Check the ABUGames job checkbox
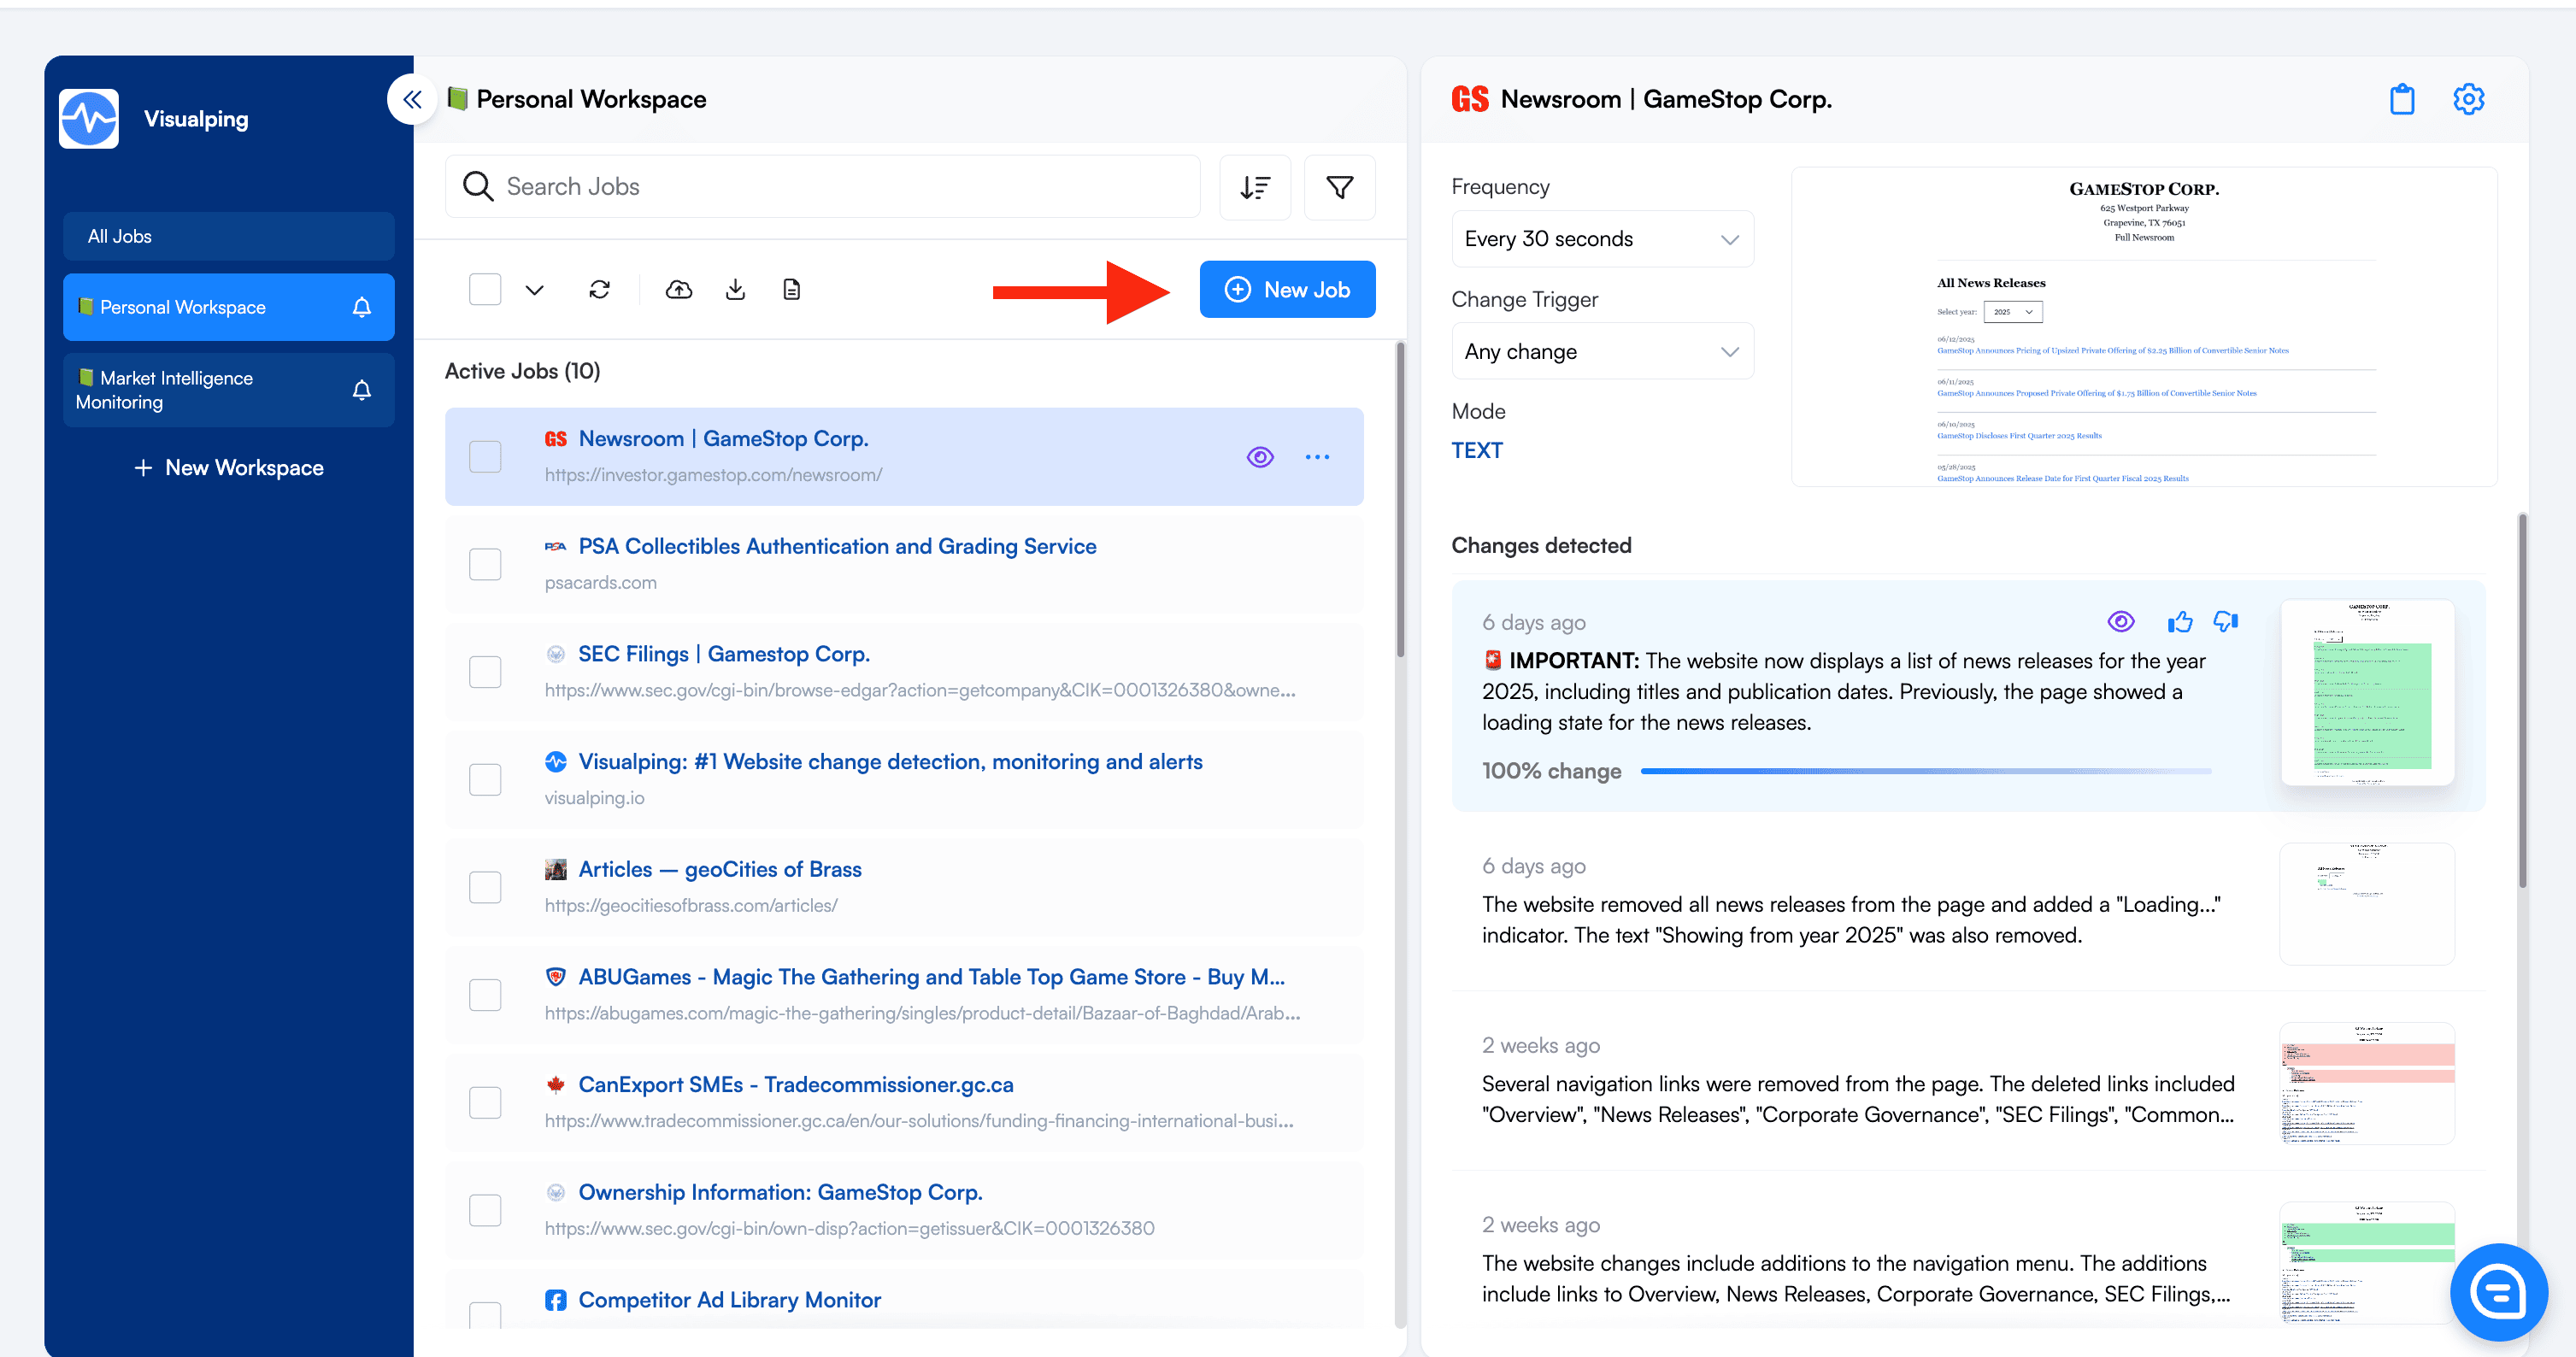The width and height of the screenshot is (2576, 1357). [x=485, y=995]
